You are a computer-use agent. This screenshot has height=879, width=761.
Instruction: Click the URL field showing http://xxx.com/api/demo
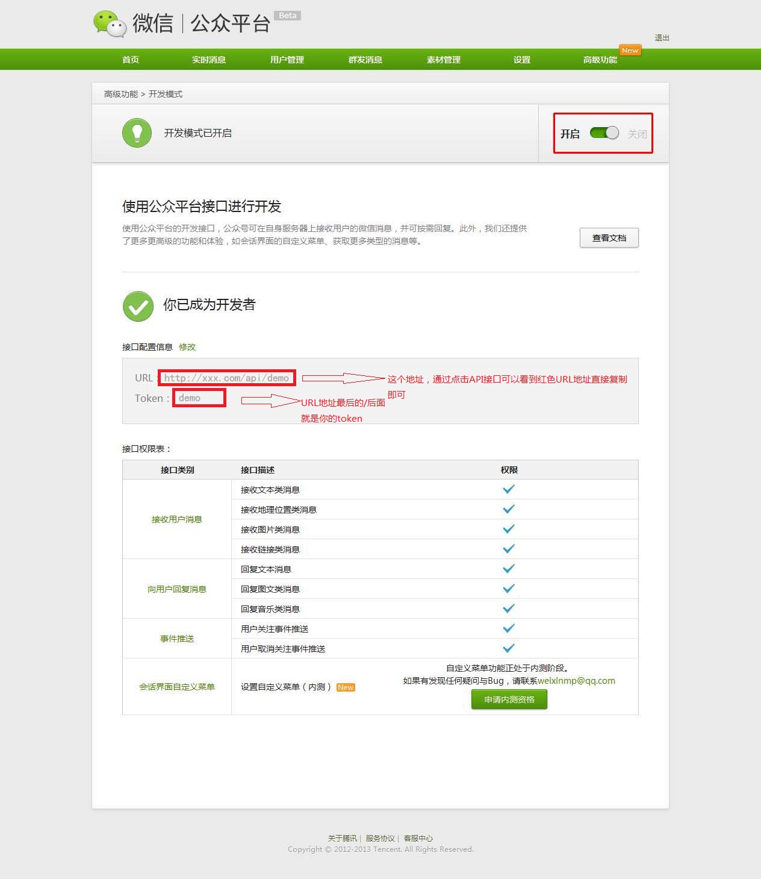(x=227, y=378)
